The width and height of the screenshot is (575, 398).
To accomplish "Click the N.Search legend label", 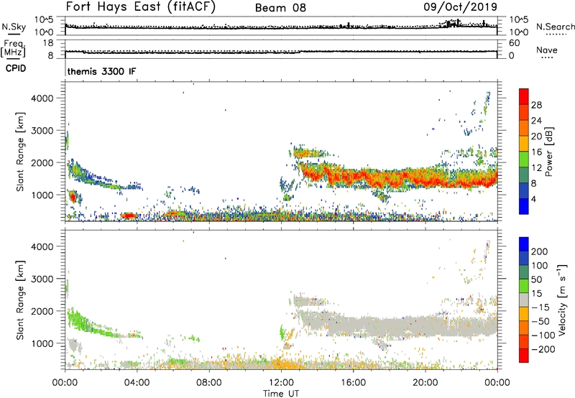I will pyautogui.click(x=555, y=27).
